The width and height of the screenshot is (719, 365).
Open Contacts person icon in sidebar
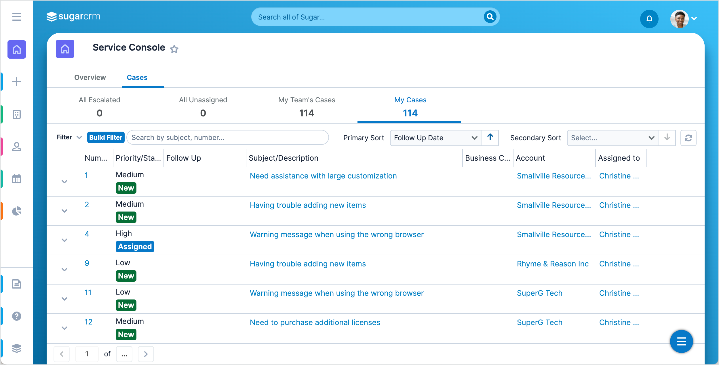tap(17, 147)
